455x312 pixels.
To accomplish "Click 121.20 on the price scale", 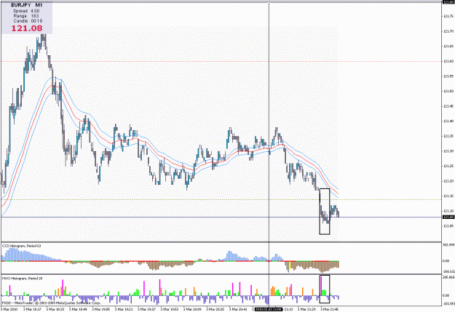I will pos(448,181).
